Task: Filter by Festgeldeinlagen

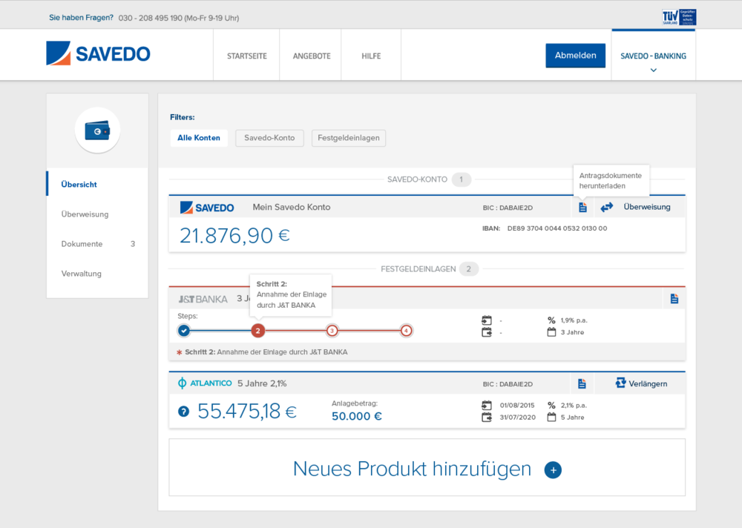Action: click(x=348, y=138)
